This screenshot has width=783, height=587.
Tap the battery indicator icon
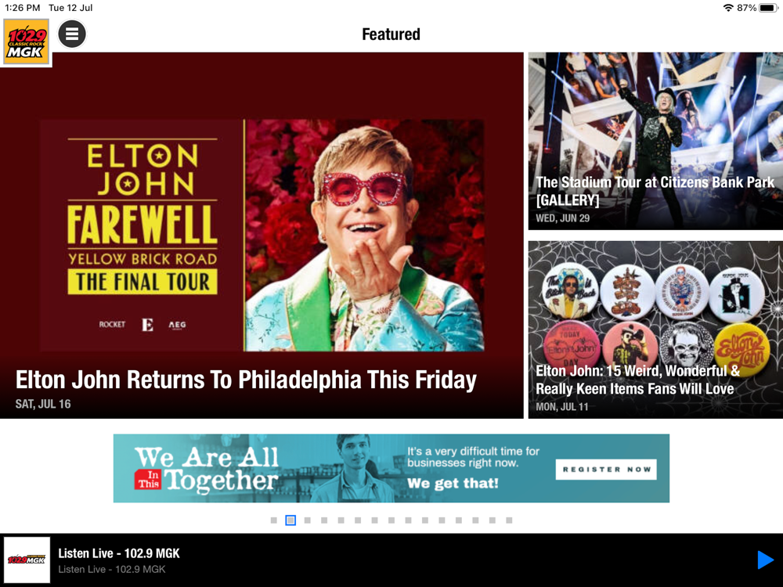[x=768, y=8]
